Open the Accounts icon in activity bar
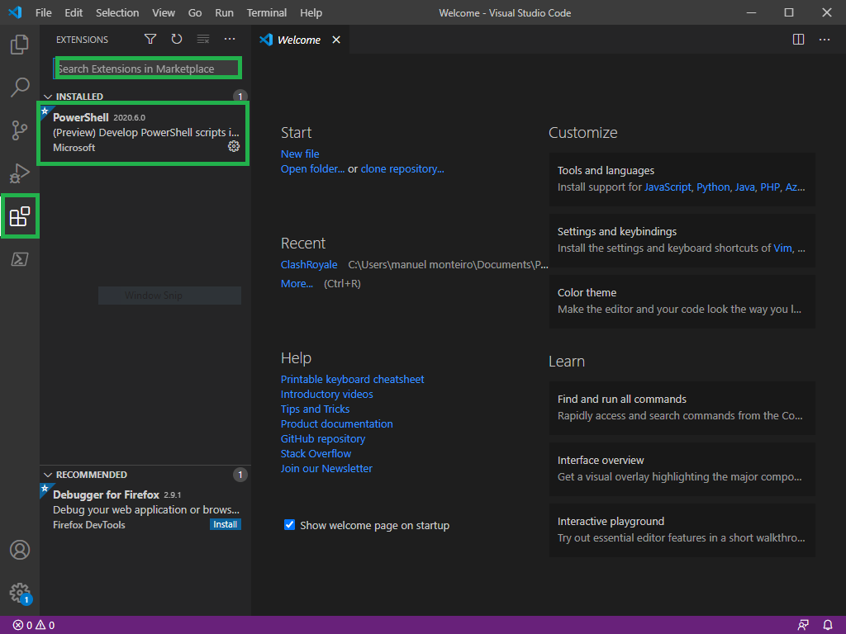The width and height of the screenshot is (846, 634). point(20,550)
